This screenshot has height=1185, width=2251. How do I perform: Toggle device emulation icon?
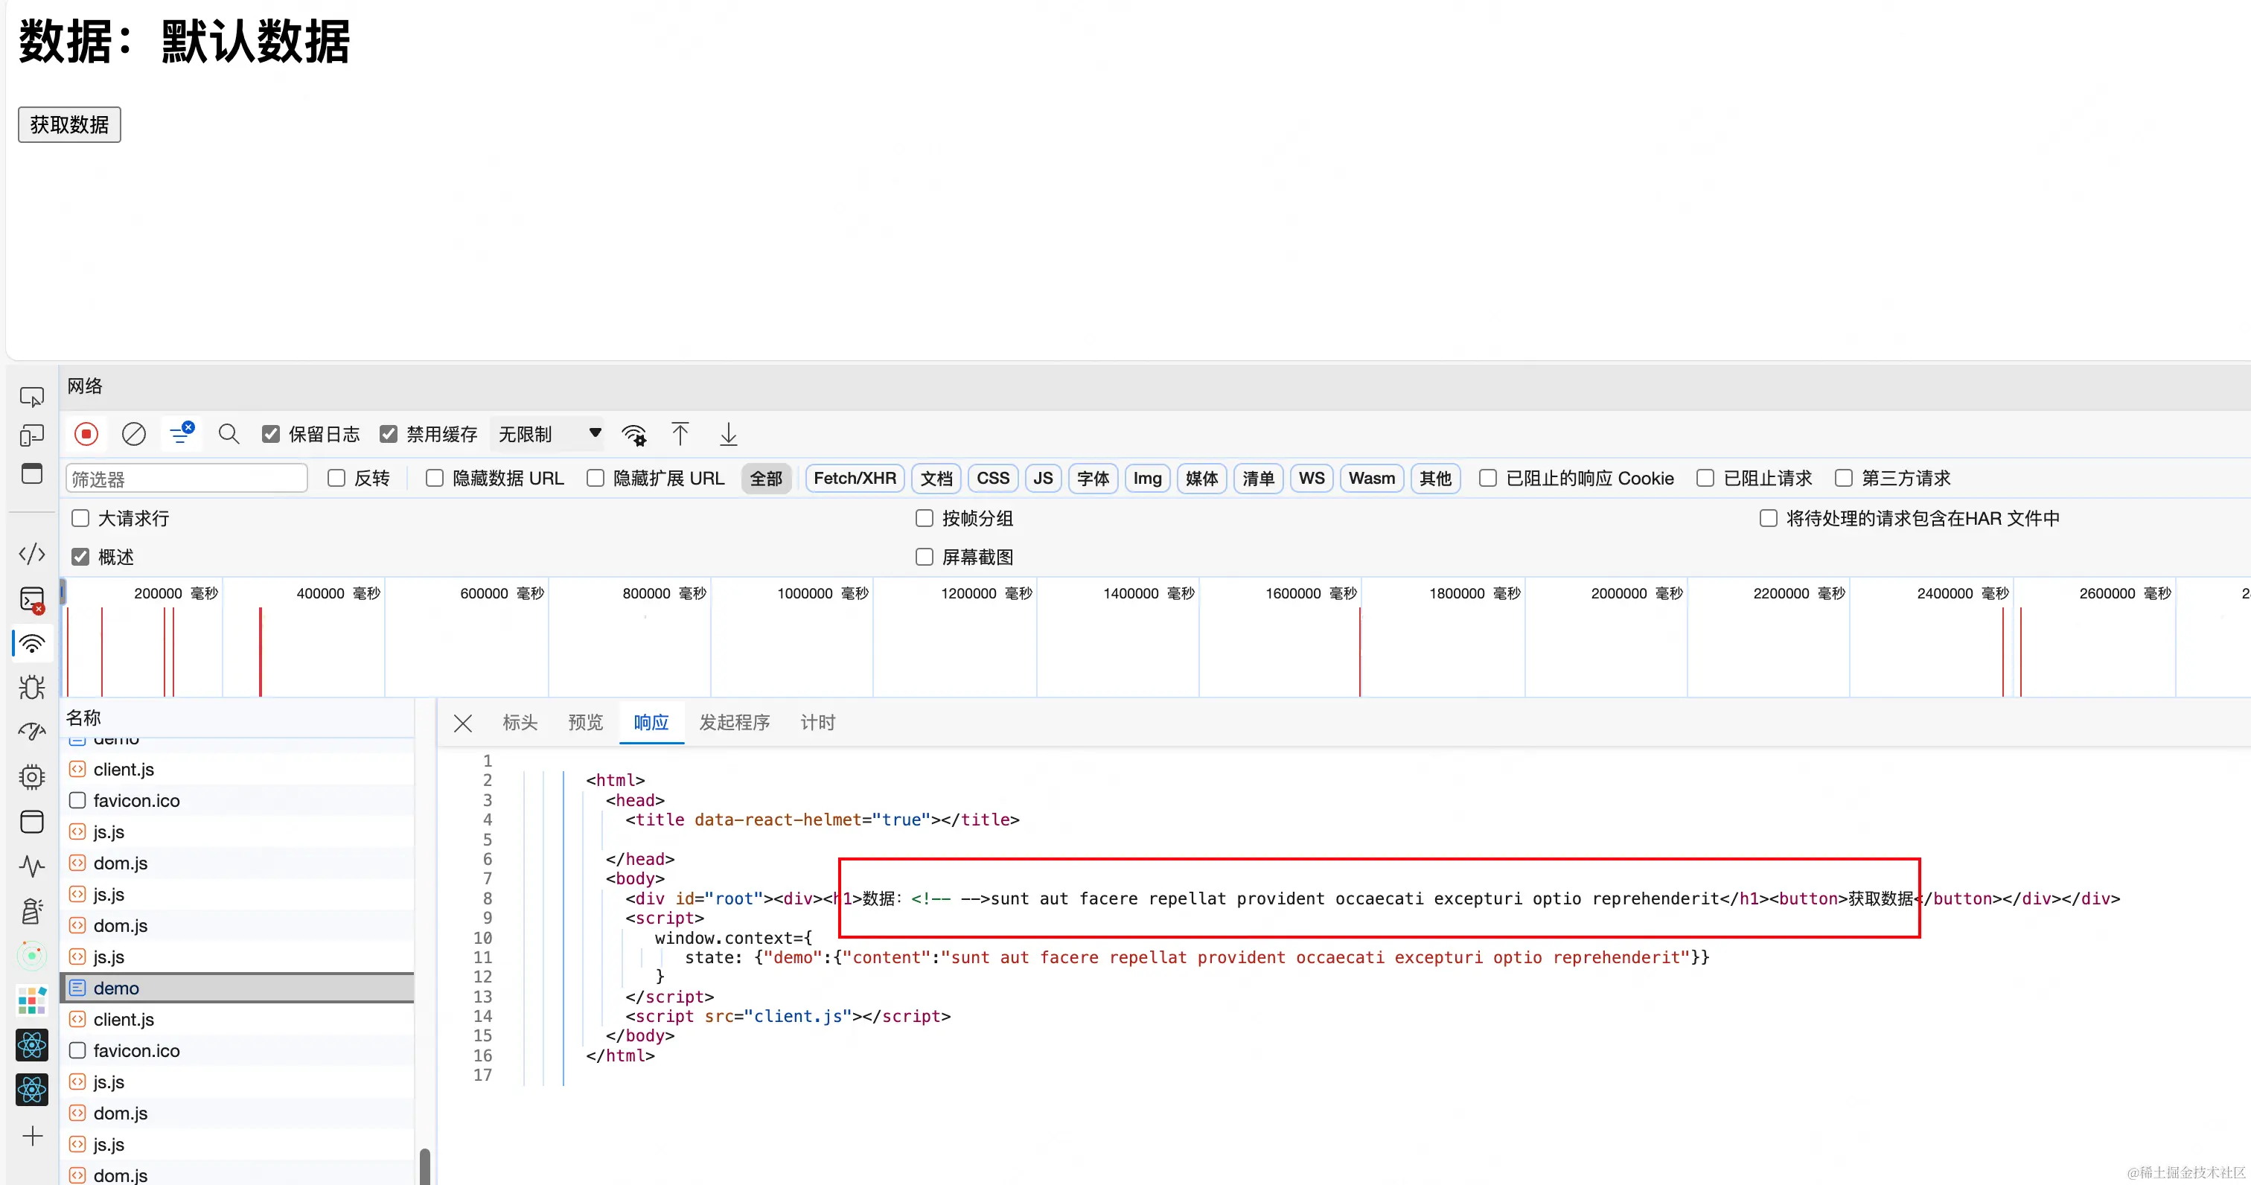32,435
